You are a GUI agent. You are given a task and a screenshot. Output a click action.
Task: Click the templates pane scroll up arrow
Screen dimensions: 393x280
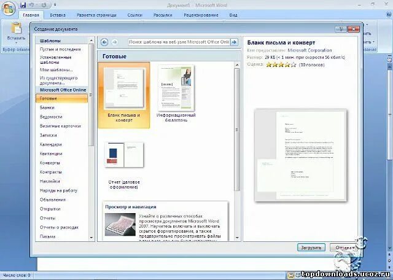click(237, 65)
